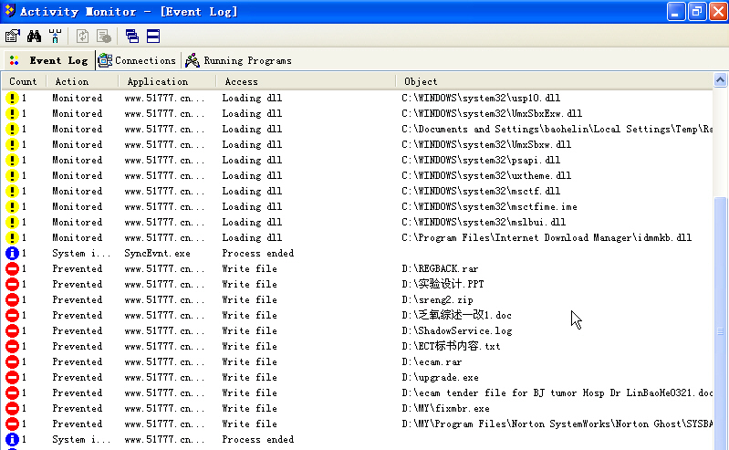Click the binoculars find icon
729x450 pixels.
pos(35,37)
